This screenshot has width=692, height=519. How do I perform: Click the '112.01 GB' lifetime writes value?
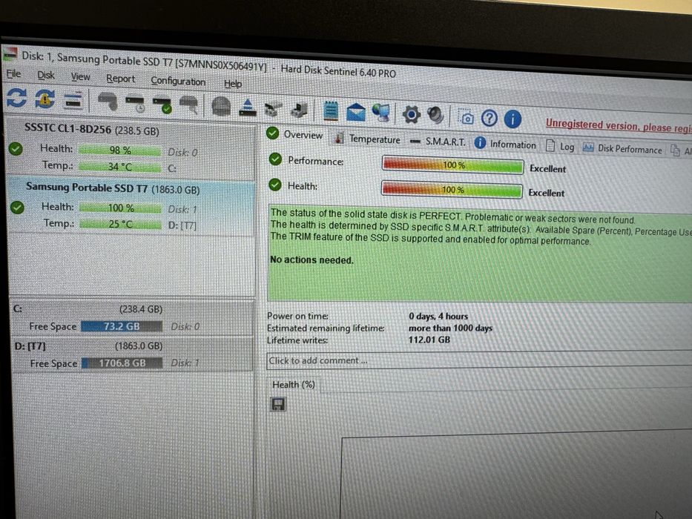pos(429,340)
